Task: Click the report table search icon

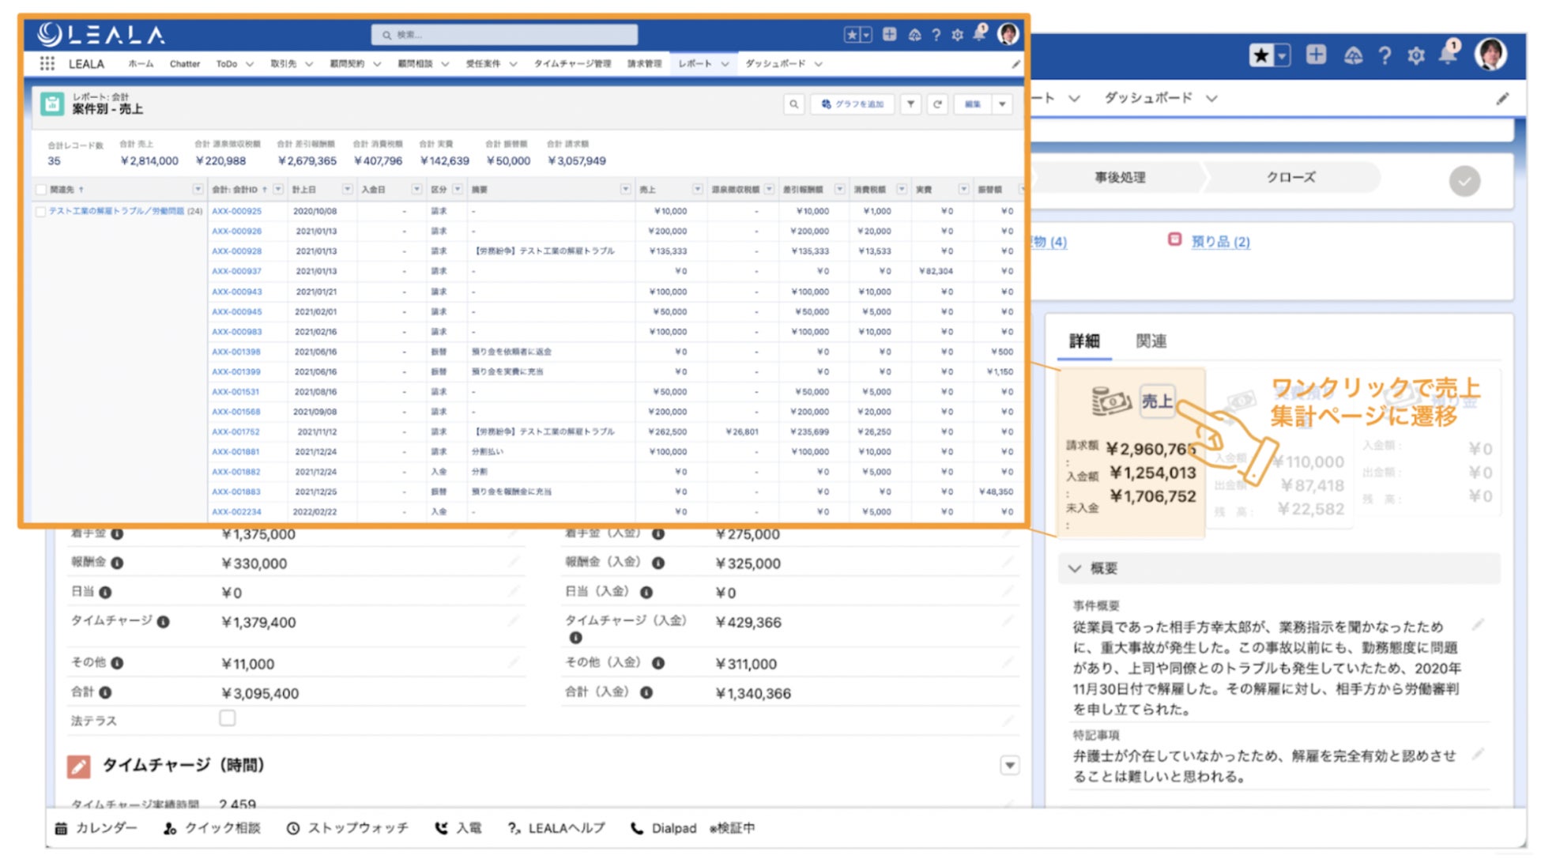Action: tap(793, 104)
